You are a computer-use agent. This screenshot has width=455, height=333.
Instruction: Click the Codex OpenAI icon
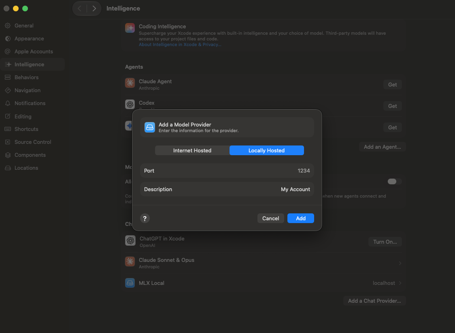130,104
